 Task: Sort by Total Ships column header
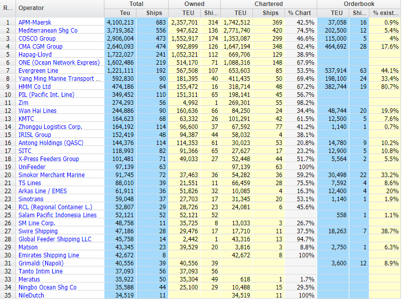click(152, 13)
